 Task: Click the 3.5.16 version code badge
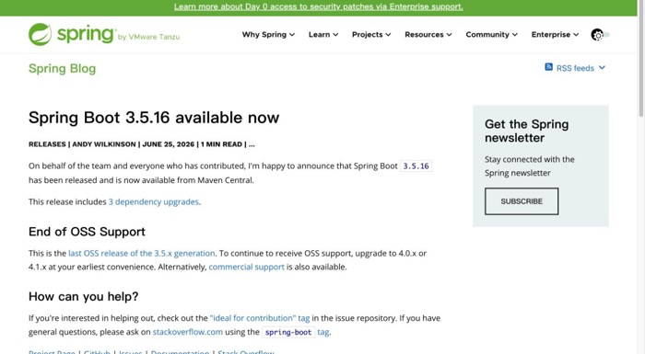pyautogui.click(x=416, y=166)
